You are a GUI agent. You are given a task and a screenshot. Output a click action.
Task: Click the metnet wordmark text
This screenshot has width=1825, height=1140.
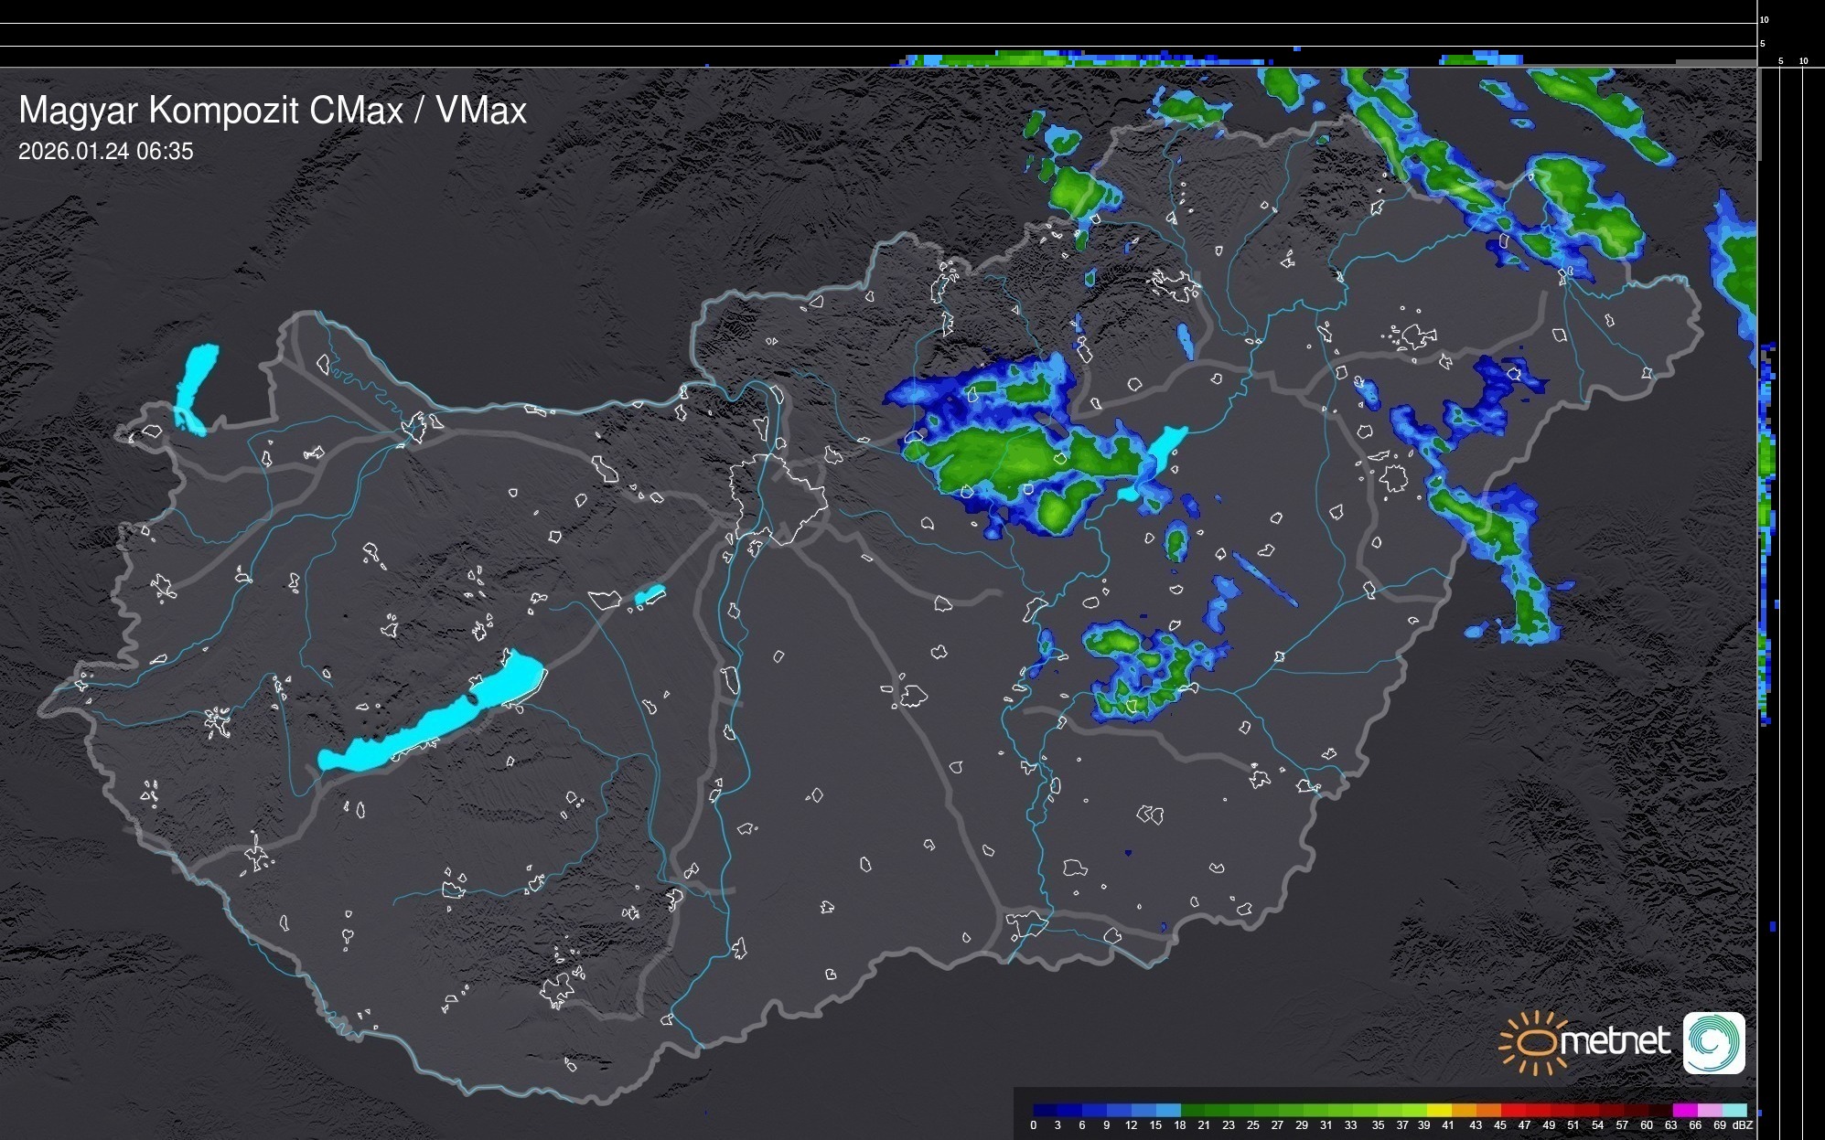pos(1614,1041)
